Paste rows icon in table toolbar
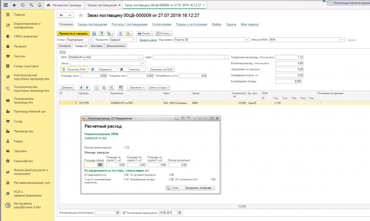 coord(104,87)
